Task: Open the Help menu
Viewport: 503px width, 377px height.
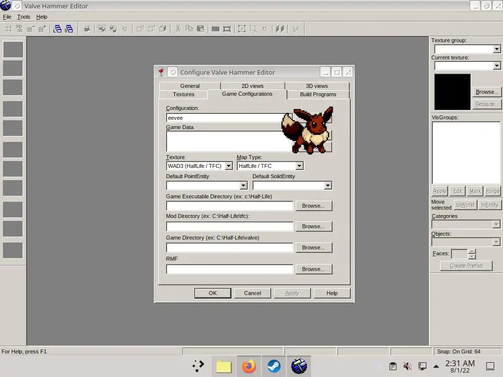Action: [x=42, y=17]
